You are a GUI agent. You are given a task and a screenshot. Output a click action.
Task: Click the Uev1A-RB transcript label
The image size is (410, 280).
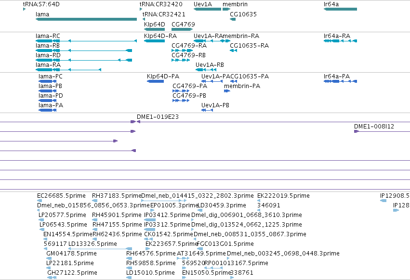click(x=210, y=65)
